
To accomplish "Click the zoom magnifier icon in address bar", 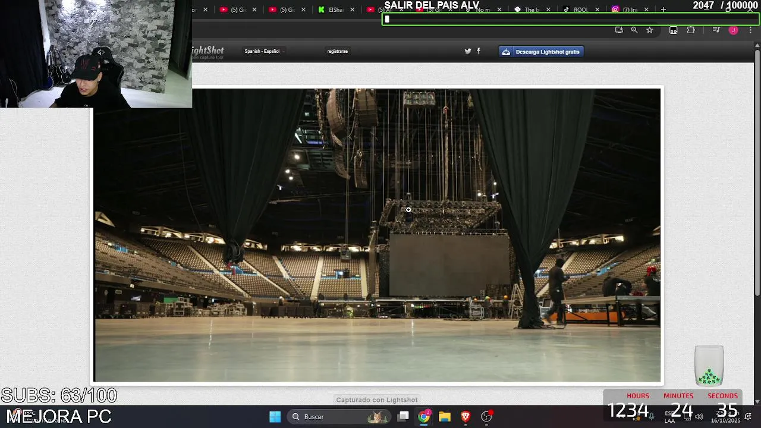I will coord(634,30).
